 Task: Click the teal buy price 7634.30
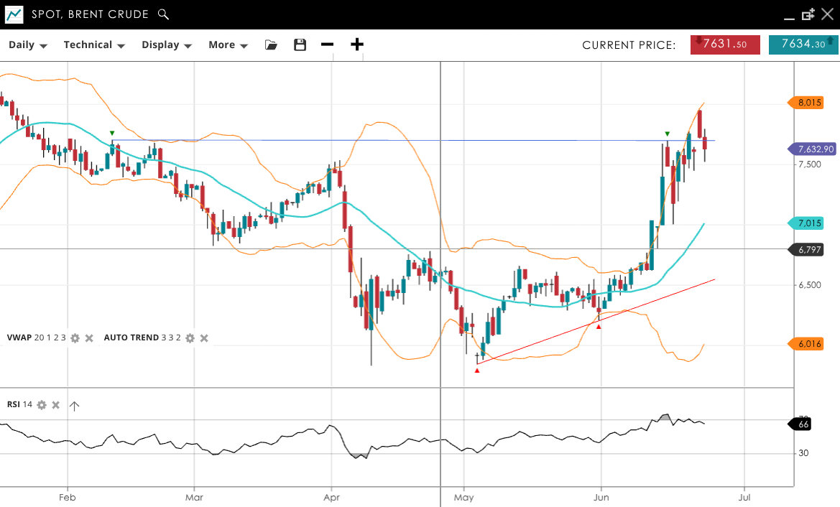pyautogui.click(x=803, y=45)
